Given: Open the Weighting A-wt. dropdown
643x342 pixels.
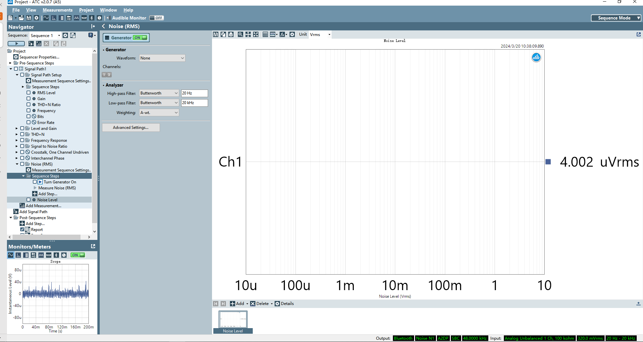Looking at the screenshot, I should [159, 113].
